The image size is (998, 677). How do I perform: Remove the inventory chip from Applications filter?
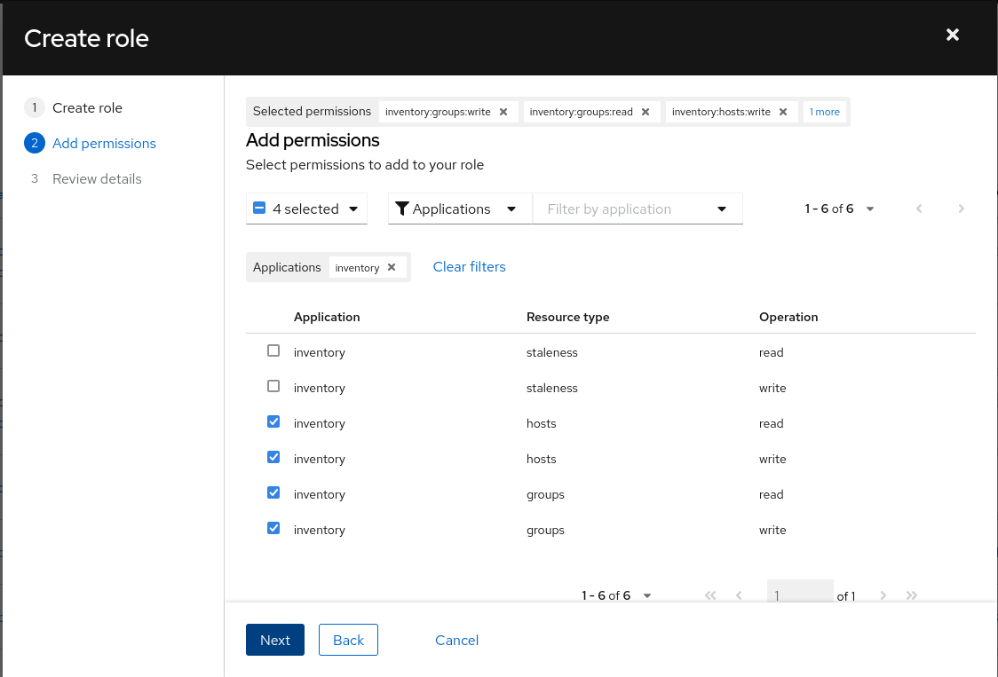coord(392,267)
